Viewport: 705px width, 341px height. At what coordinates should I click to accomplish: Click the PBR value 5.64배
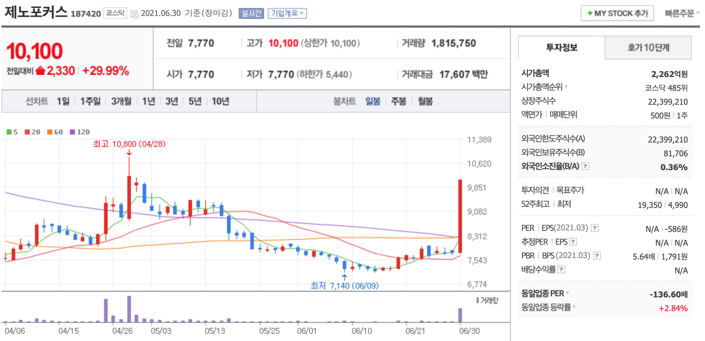point(644,257)
